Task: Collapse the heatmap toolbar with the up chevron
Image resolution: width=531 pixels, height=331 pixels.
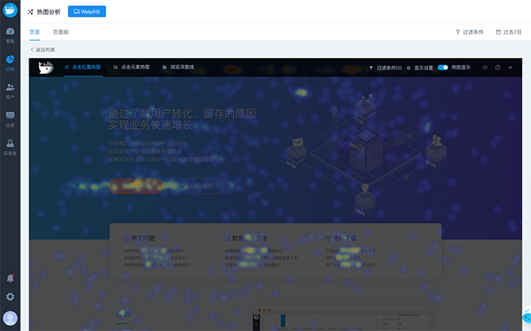Action: pos(510,68)
